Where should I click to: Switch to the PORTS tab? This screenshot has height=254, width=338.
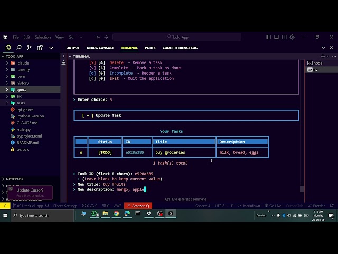[150, 48]
